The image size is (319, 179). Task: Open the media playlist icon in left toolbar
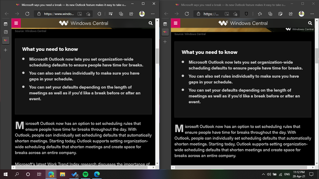click(x=111, y=14)
